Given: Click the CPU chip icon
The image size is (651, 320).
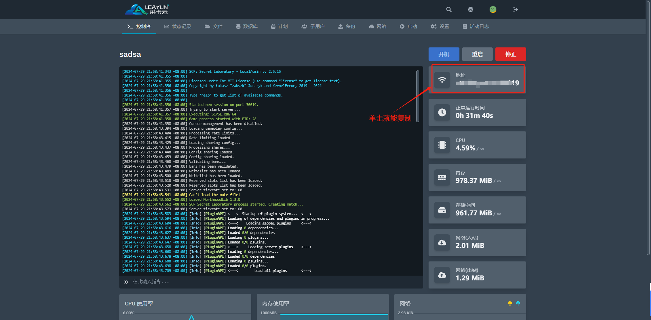Looking at the screenshot, I should 442,145.
